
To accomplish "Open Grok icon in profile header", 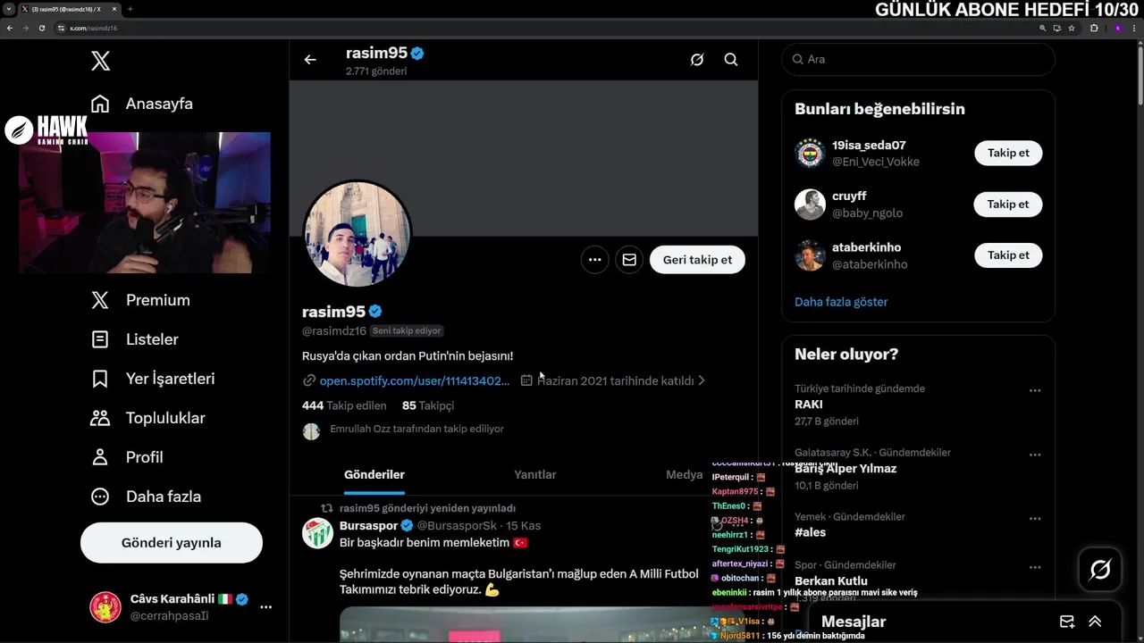I will click(x=697, y=60).
